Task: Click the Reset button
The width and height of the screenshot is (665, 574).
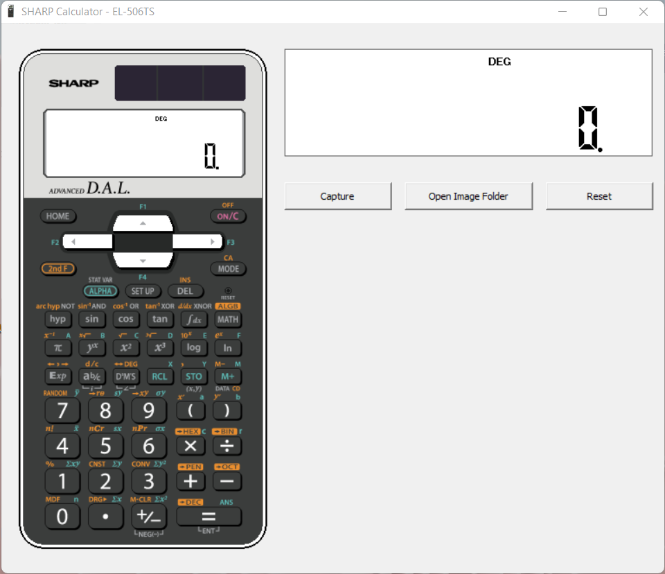Action: pyautogui.click(x=598, y=196)
